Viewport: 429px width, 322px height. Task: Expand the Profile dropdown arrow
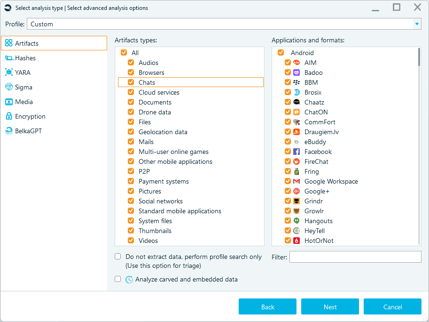click(x=417, y=24)
